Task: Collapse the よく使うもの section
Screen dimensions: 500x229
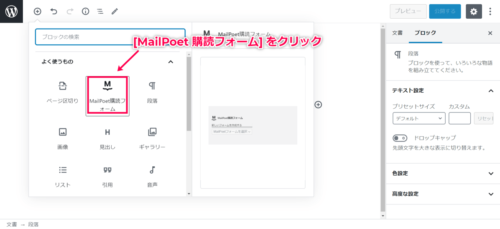Action: [x=170, y=62]
